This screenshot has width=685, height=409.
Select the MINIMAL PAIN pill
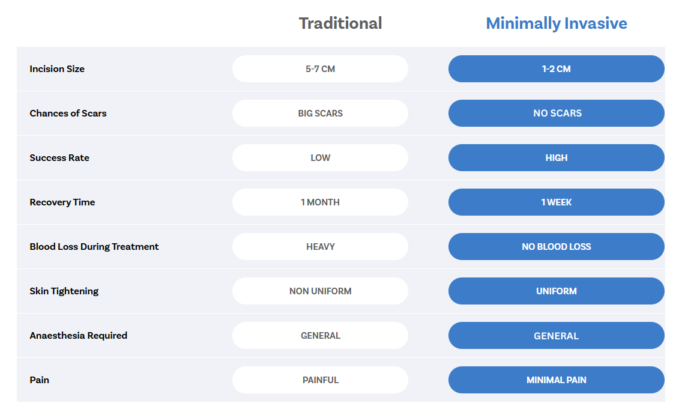pos(556,380)
